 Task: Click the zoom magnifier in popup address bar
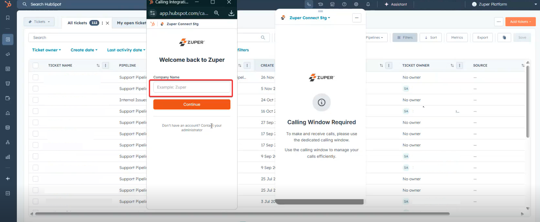tap(217, 13)
